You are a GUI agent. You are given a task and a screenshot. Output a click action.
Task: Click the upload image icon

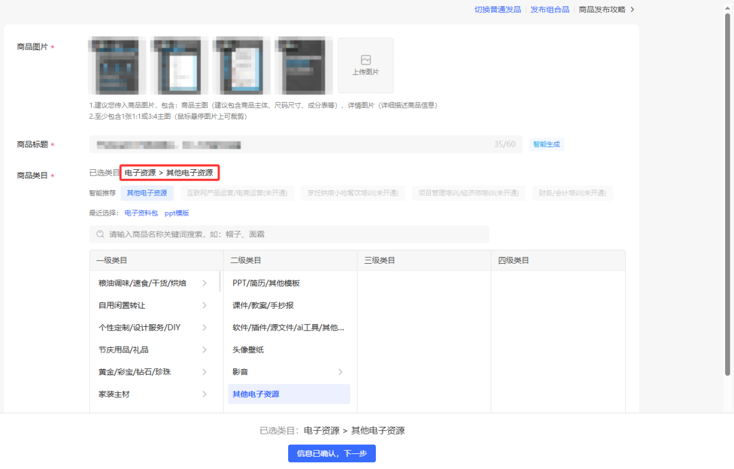click(x=366, y=60)
